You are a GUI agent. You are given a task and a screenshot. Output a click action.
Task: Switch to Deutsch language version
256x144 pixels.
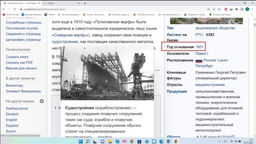12,114
